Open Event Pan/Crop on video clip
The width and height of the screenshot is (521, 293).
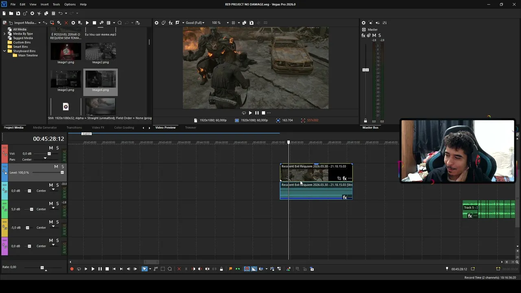(x=339, y=178)
